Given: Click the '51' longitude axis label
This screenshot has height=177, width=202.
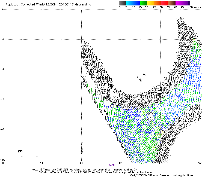Looking at the screenshot, I should [81, 163].
